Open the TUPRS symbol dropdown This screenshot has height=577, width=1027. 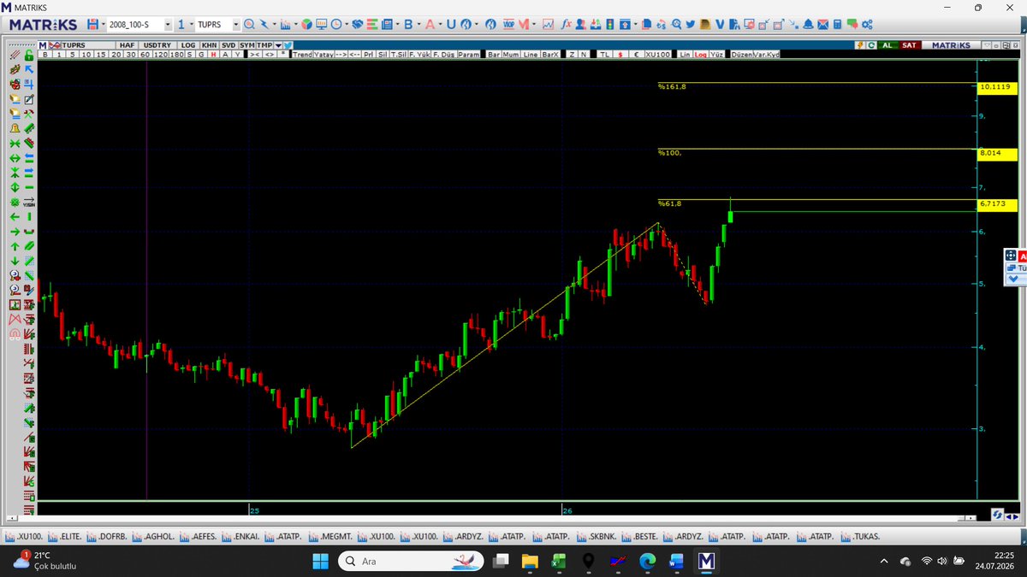(x=237, y=26)
